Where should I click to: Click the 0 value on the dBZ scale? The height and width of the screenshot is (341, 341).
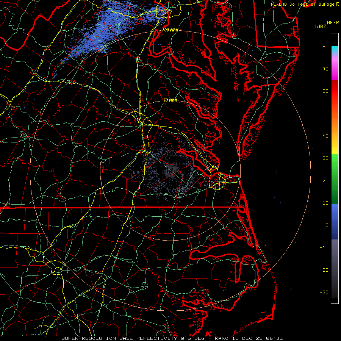coord(327,225)
